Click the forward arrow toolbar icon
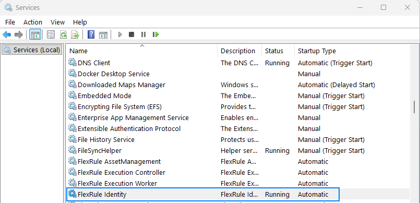 coord(19,34)
